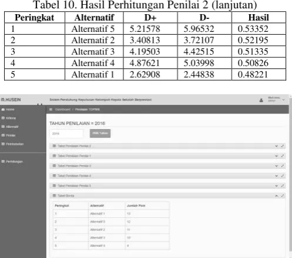Open the Welcome admin dropdown arrow
Viewport: 292px width, 258px height.
tap(283, 100)
